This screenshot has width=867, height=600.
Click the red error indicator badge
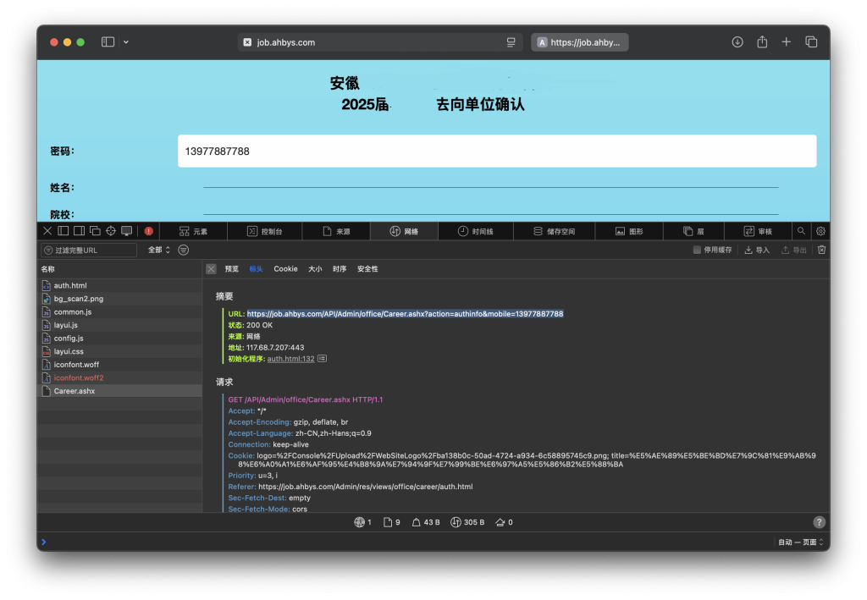(149, 231)
